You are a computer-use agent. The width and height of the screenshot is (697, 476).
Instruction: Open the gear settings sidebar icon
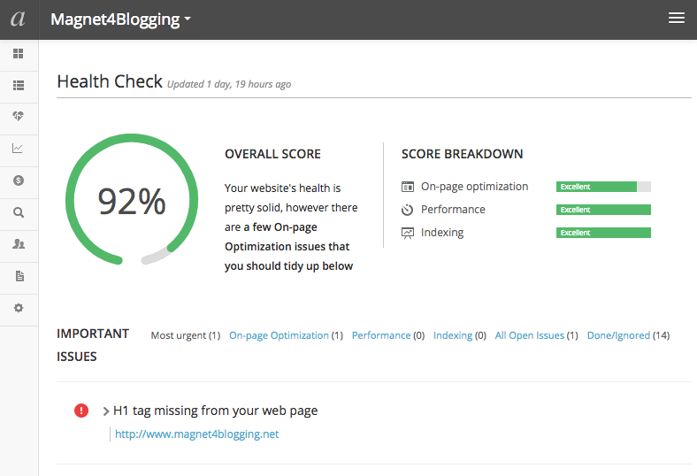[x=19, y=308]
